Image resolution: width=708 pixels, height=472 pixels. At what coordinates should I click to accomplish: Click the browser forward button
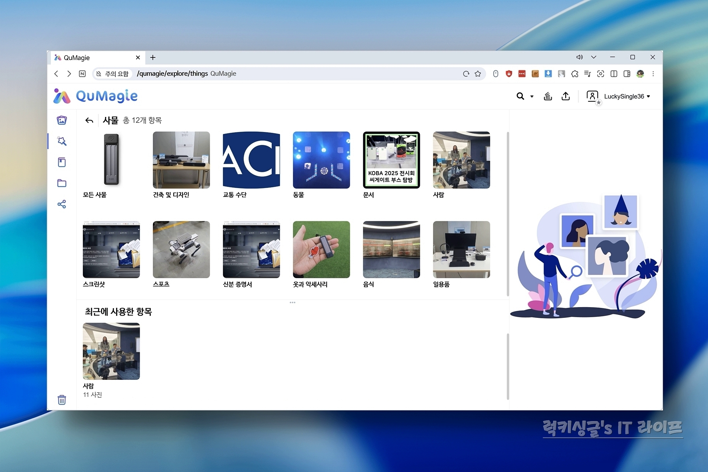(69, 74)
